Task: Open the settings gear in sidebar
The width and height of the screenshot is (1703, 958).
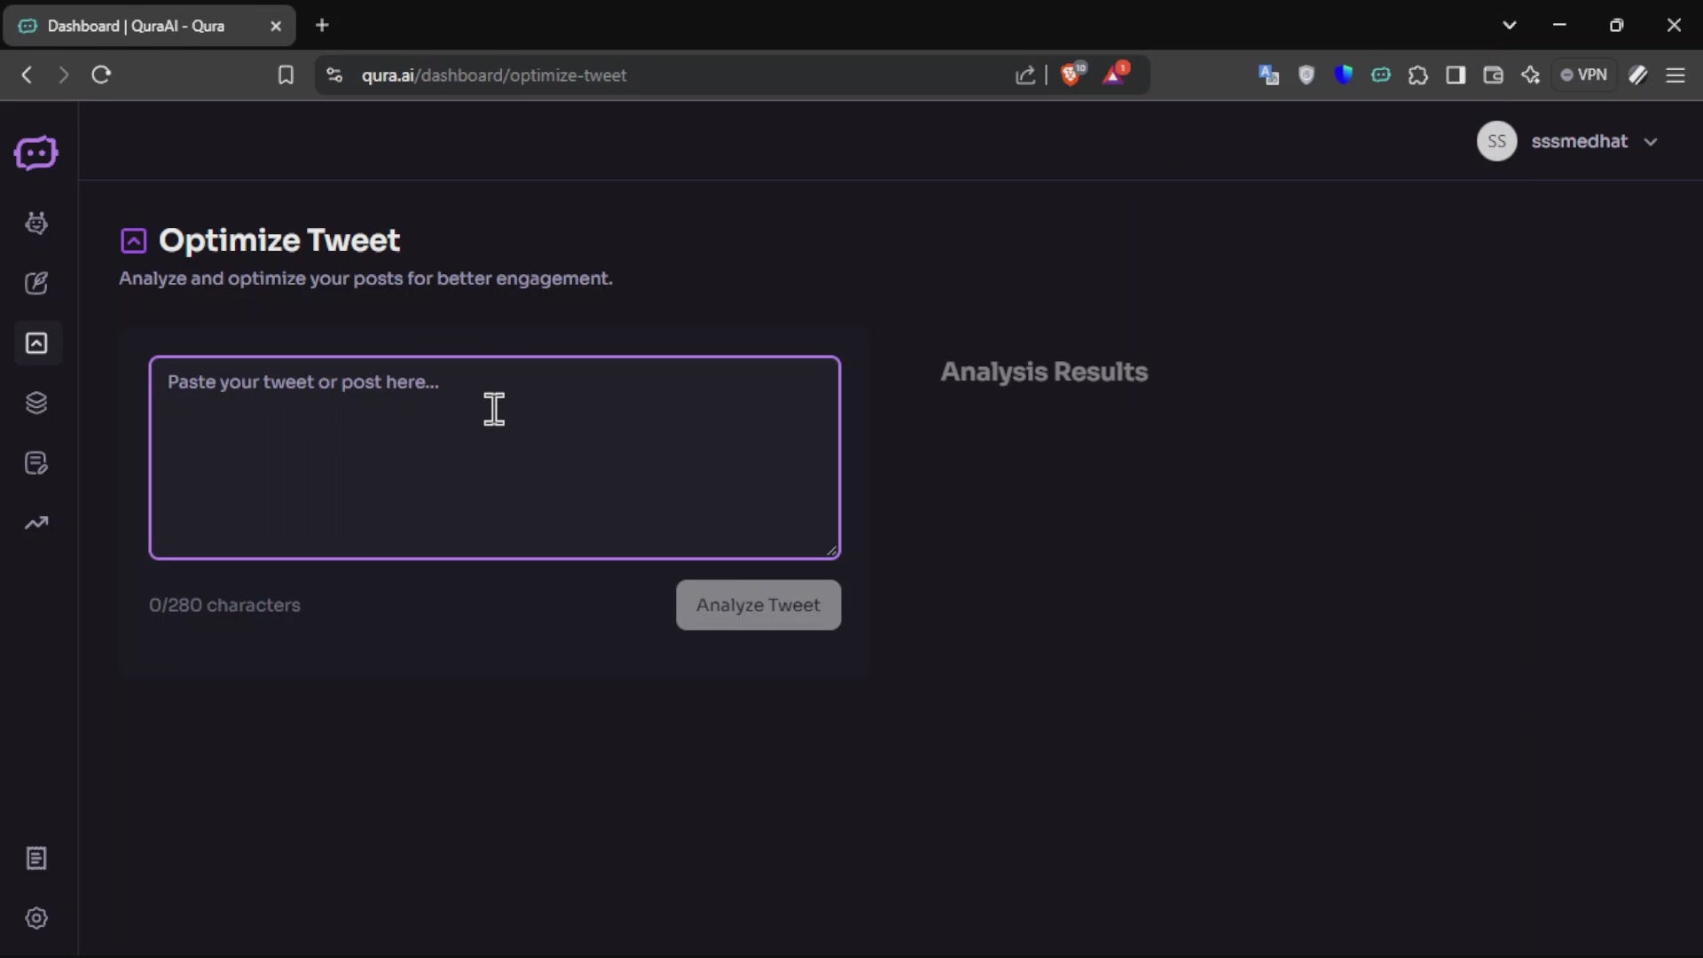Action: click(36, 918)
